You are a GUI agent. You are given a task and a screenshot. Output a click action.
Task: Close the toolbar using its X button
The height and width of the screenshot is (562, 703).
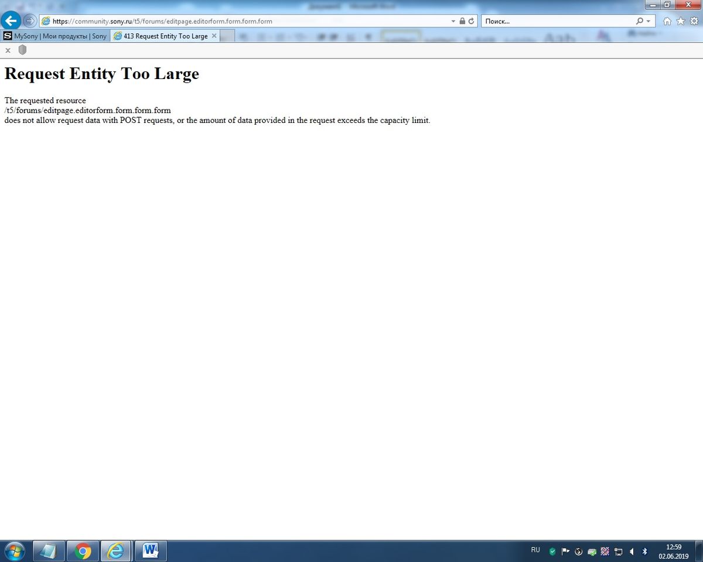point(8,50)
